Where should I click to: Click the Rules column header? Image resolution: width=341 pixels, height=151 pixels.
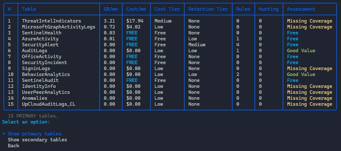(x=243, y=9)
